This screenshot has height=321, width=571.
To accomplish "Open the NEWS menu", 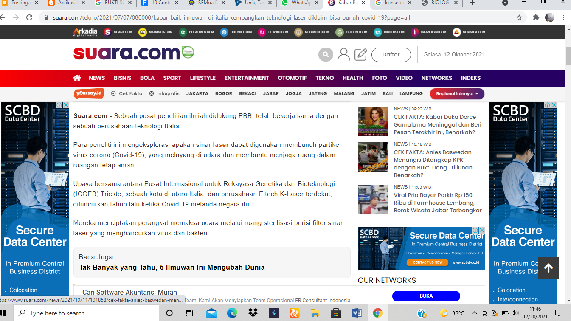I will [97, 78].
